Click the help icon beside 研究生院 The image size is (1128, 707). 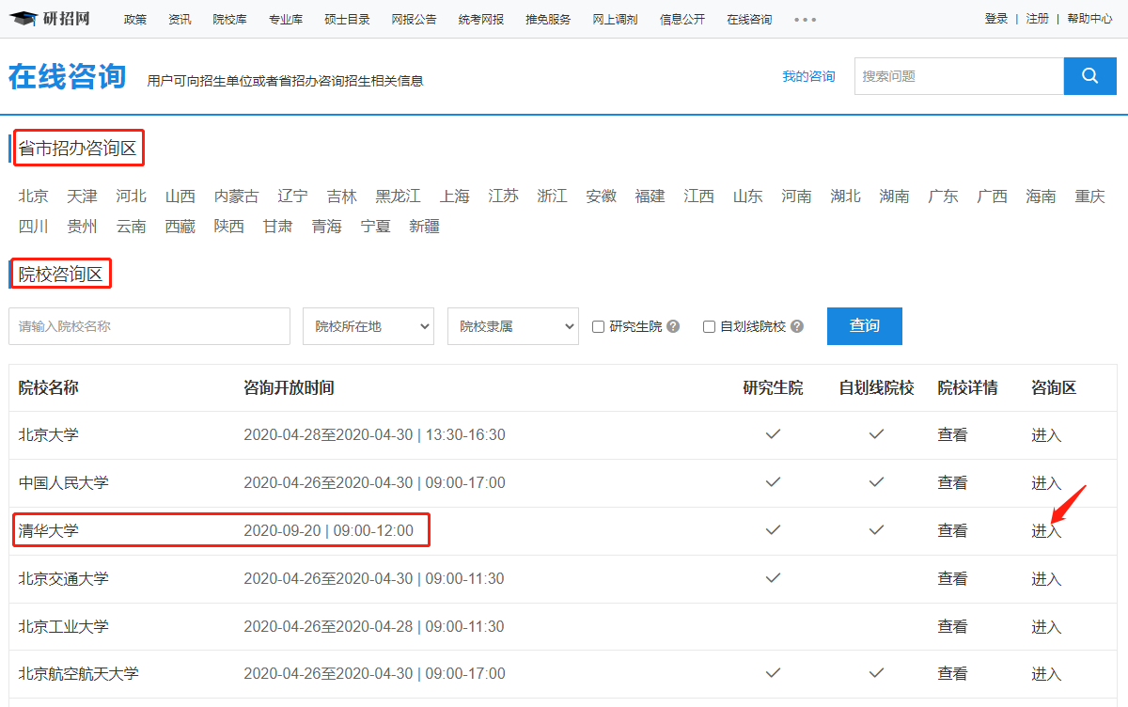(x=673, y=326)
